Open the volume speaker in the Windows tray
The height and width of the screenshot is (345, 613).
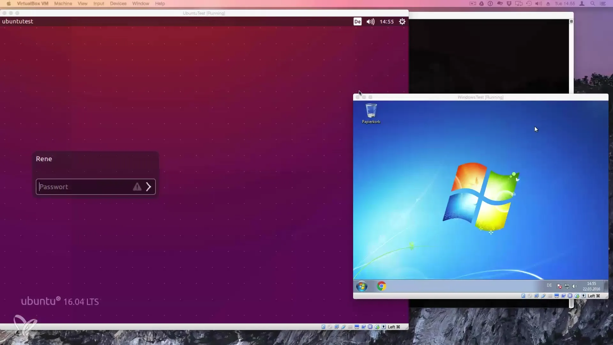(x=575, y=286)
